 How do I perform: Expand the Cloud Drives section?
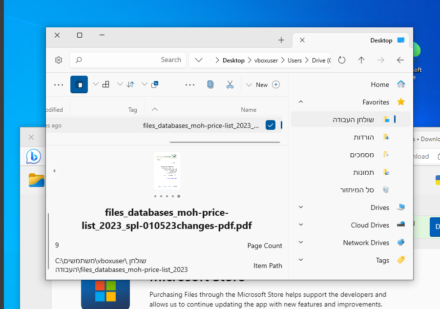[x=300, y=225]
